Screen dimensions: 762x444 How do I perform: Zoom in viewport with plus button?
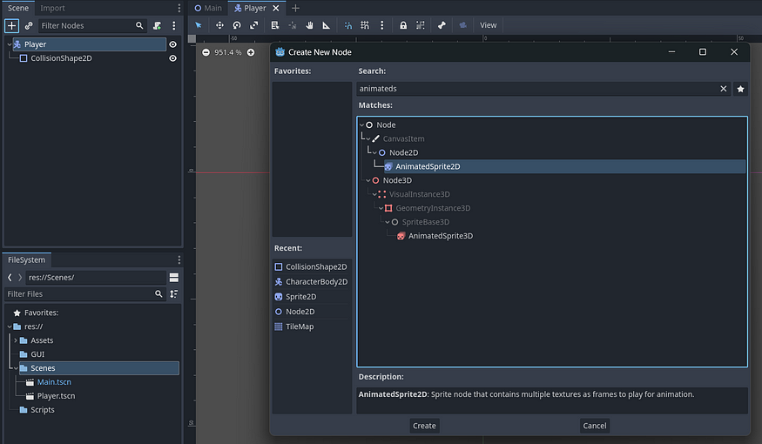251,52
